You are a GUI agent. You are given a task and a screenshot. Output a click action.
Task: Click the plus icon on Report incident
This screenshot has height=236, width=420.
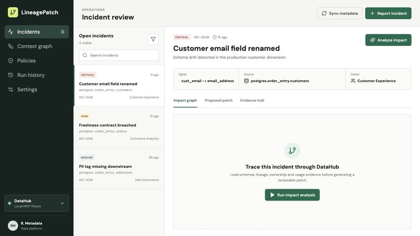[x=373, y=13]
